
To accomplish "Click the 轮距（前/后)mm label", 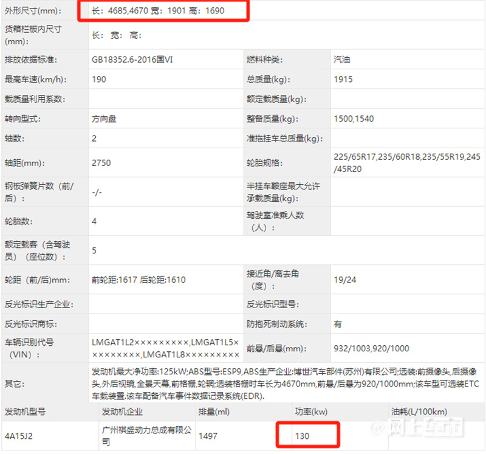I will pos(37,280).
